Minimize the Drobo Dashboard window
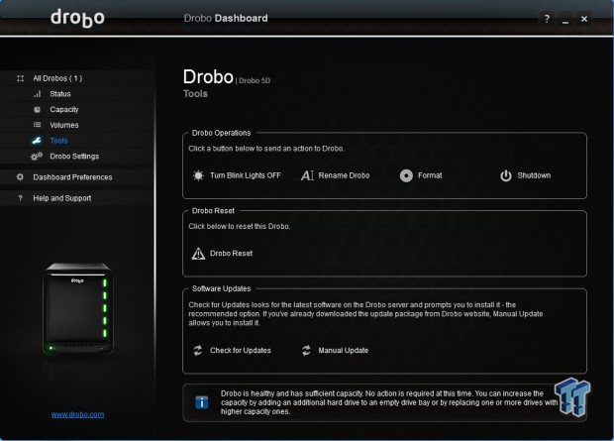 pos(565,19)
